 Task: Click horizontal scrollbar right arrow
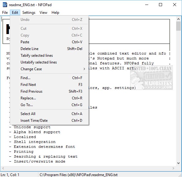pos(173,168)
